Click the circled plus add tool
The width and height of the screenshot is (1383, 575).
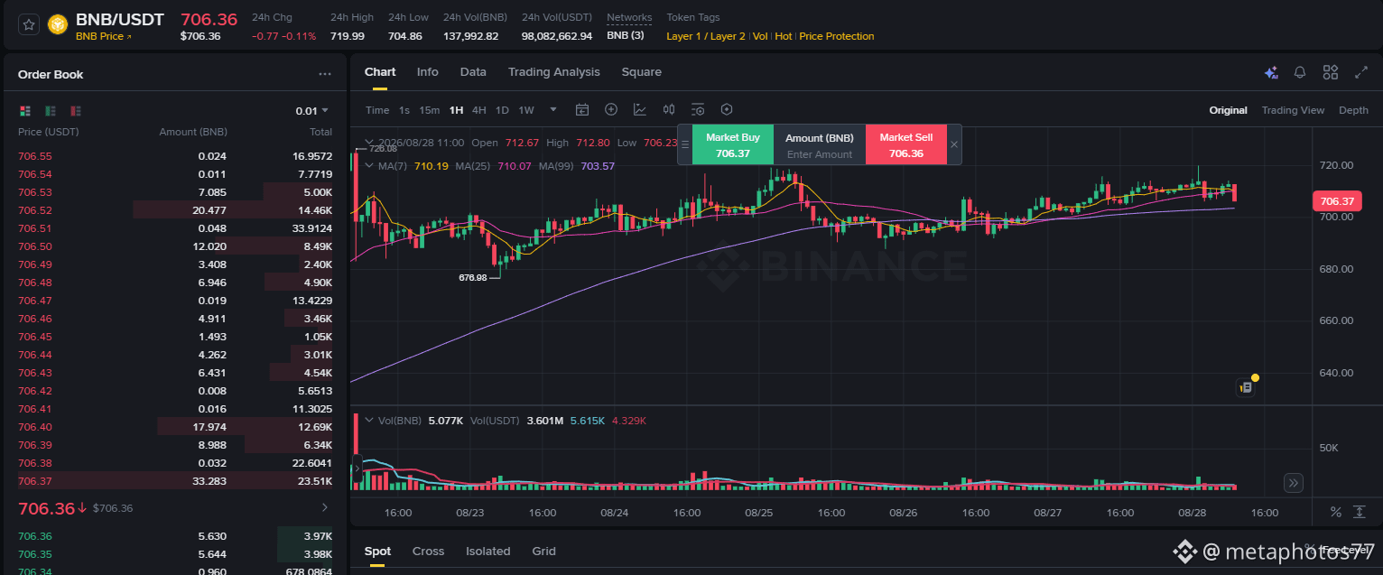[611, 110]
